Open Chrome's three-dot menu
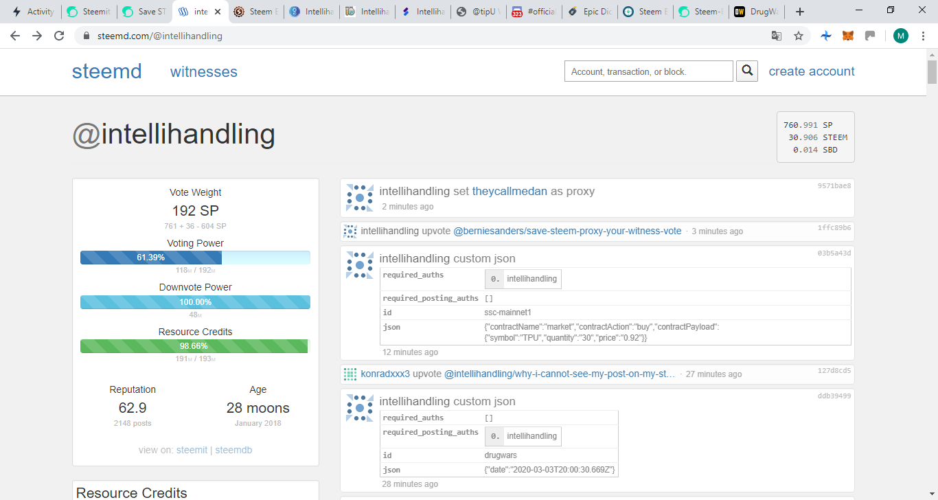938x500 pixels. [x=923, y=36]
